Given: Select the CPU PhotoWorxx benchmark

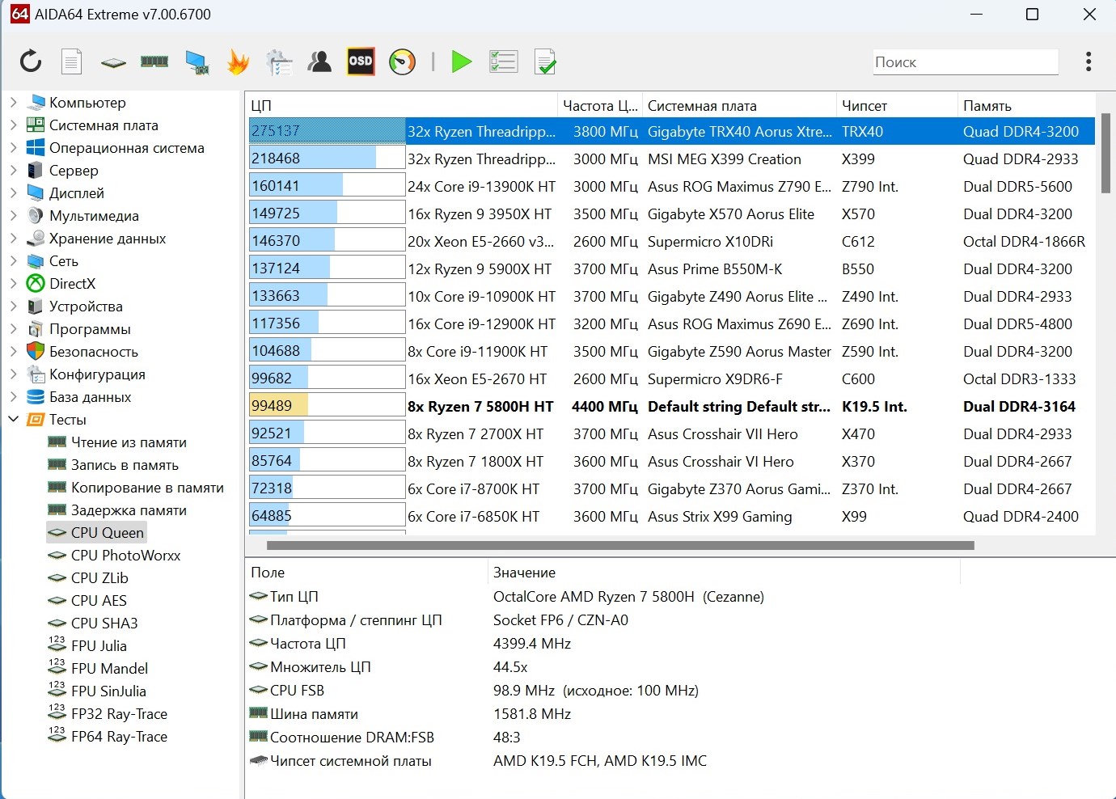Looking at the screenshot, I should click(x=125, y=556).
